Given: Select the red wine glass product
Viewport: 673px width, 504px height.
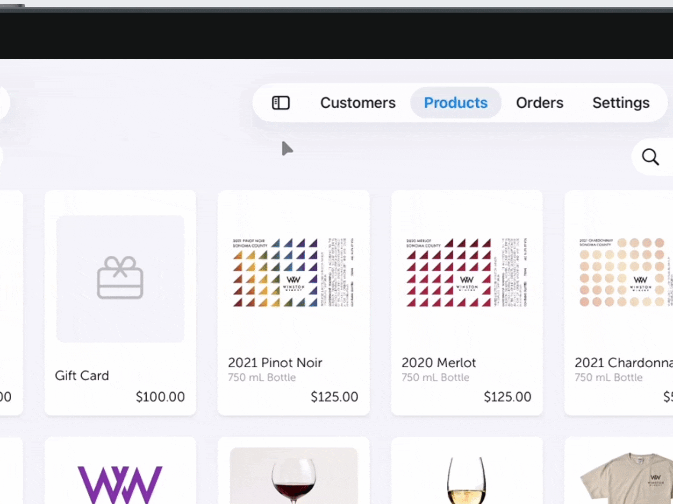Looking at the screenshot, I should tap(294, 471).
